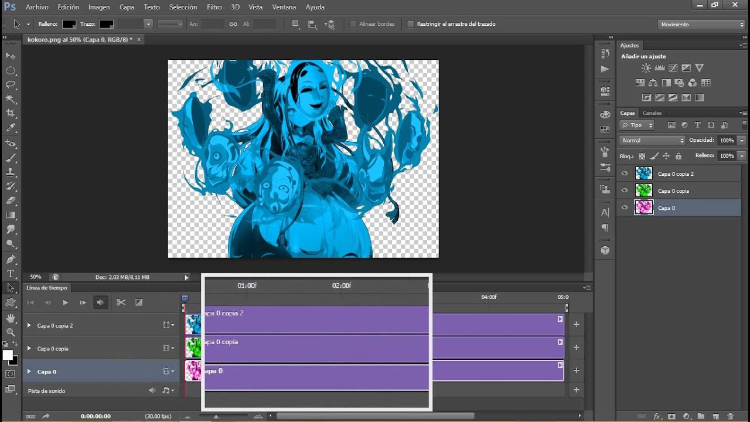The image size is (750, 422).
Task: Open the Character panel icon
Action: (x=605, y=212)
